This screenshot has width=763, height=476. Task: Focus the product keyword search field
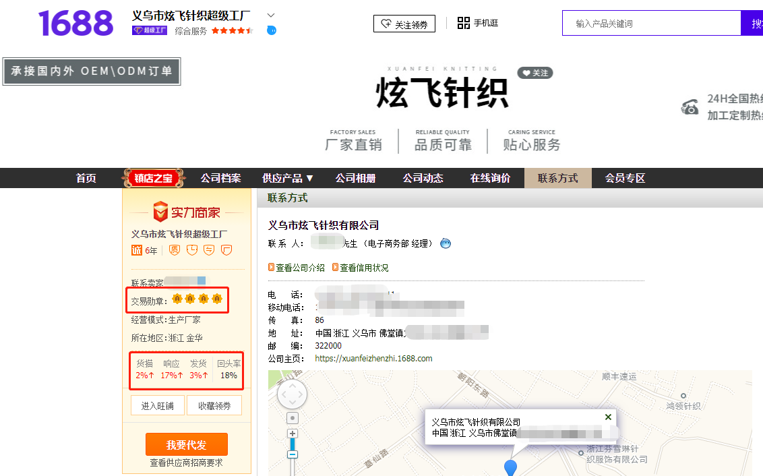(652, 24)
